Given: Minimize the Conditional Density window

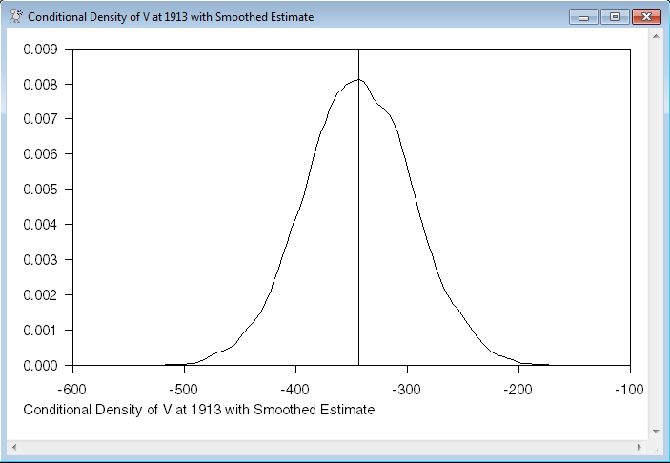Looking at the screenshot, I should coord(583,17).
